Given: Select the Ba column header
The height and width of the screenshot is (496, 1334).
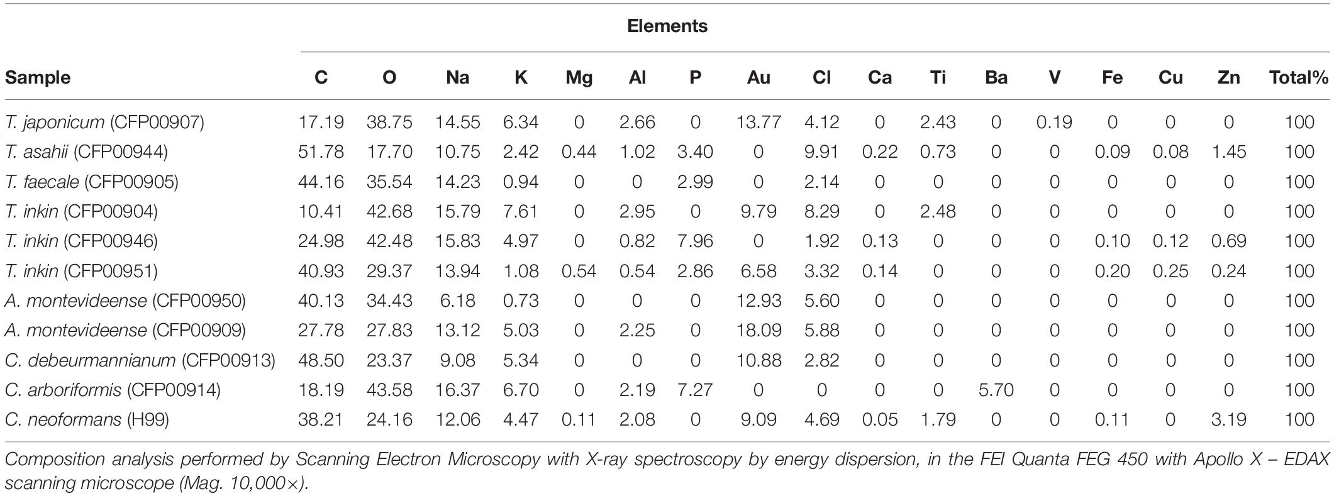Looking at the screenshot, I should 996,77.
